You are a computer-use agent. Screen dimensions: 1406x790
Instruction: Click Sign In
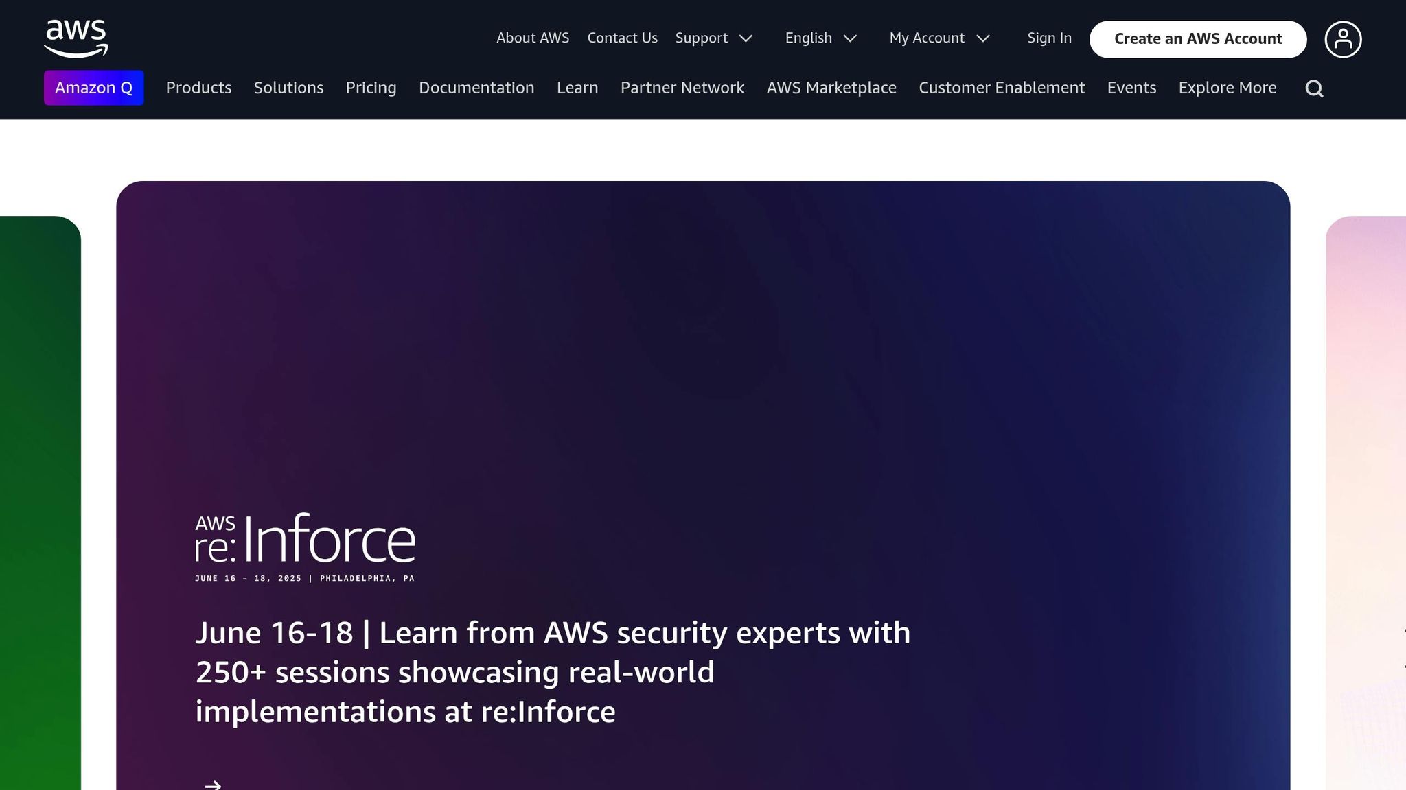(1049, 38)
